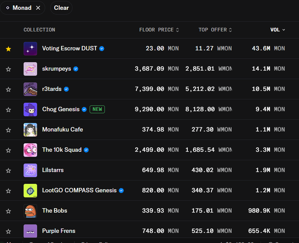Click floor price 7,399.00 MON

tap(157, 89)
